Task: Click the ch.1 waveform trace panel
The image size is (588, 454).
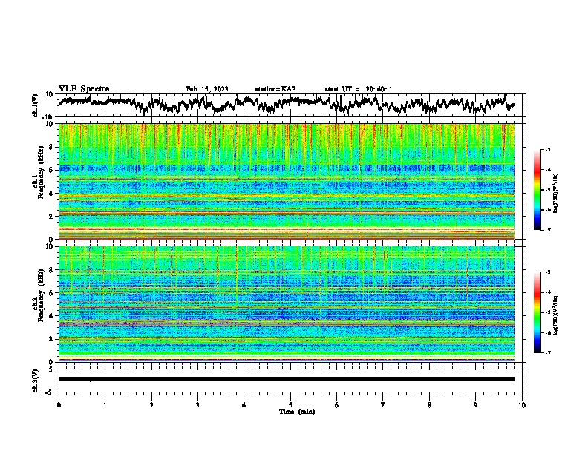Action: (x=292, y=105)
